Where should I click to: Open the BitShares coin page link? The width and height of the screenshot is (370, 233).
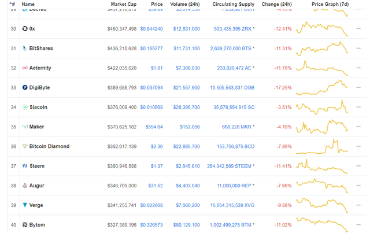[x=41, y=49]
